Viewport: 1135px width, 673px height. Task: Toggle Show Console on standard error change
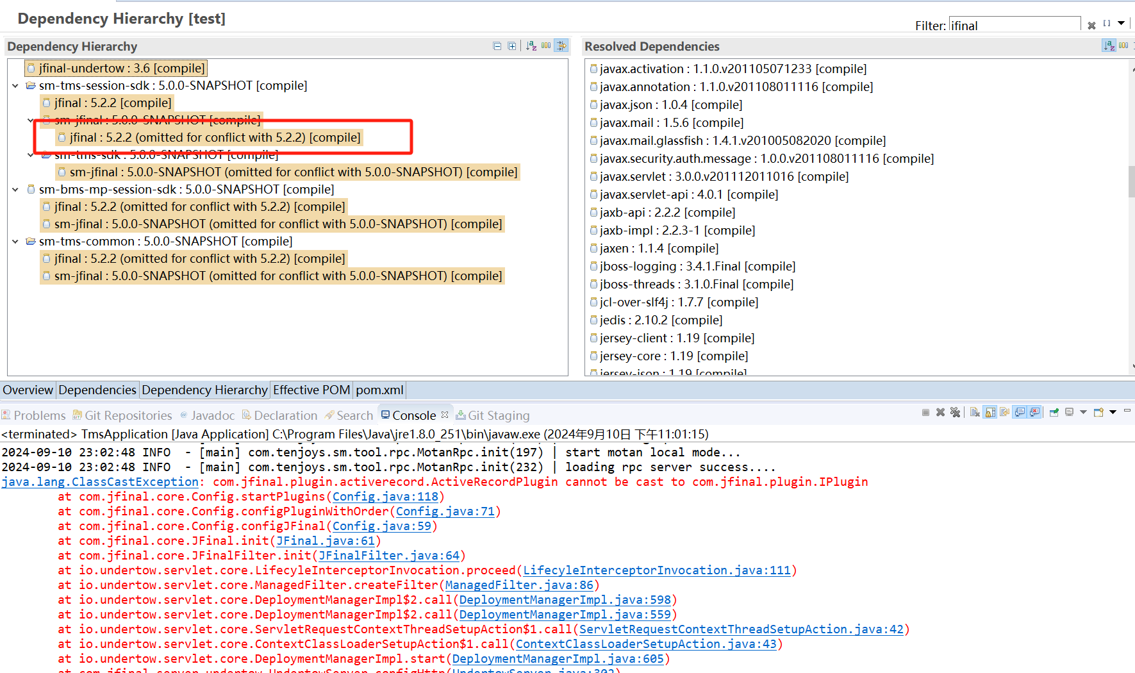(x=1034, y=412)
